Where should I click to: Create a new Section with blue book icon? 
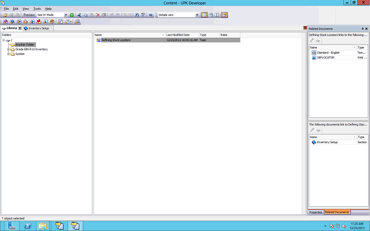point(12,22)
